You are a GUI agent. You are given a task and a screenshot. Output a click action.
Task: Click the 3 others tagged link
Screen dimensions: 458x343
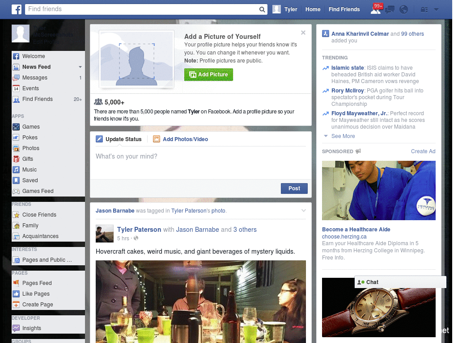pyautogui.click(x=245, y=230)
